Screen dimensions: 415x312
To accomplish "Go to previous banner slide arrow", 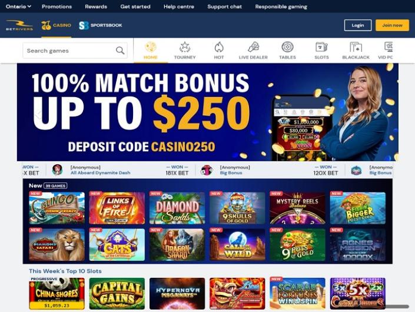I will pos(38,114).
